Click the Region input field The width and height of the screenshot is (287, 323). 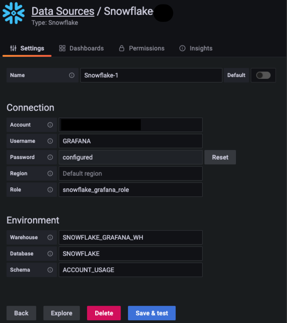pos(130,173)
